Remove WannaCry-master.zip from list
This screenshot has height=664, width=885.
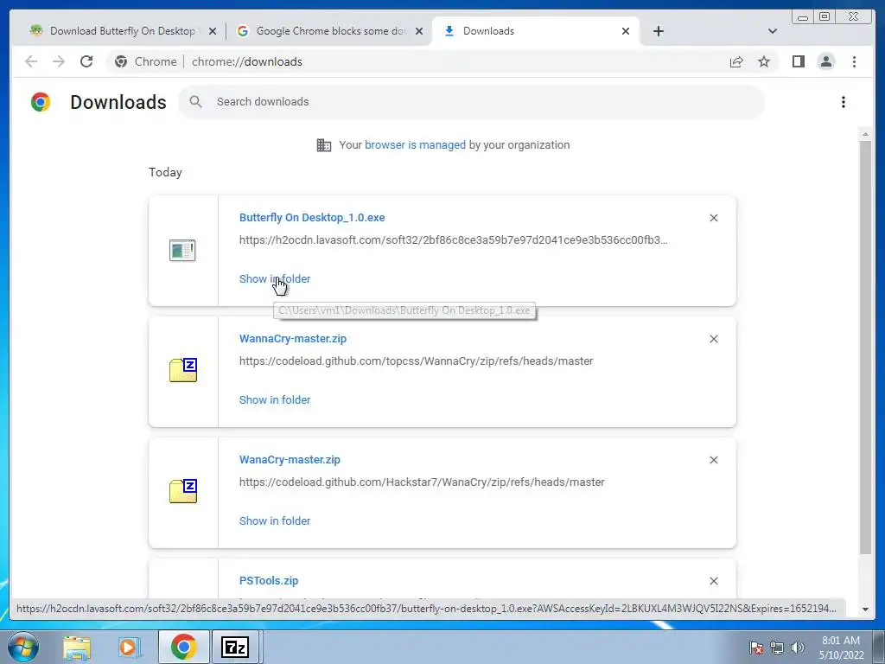713,339
